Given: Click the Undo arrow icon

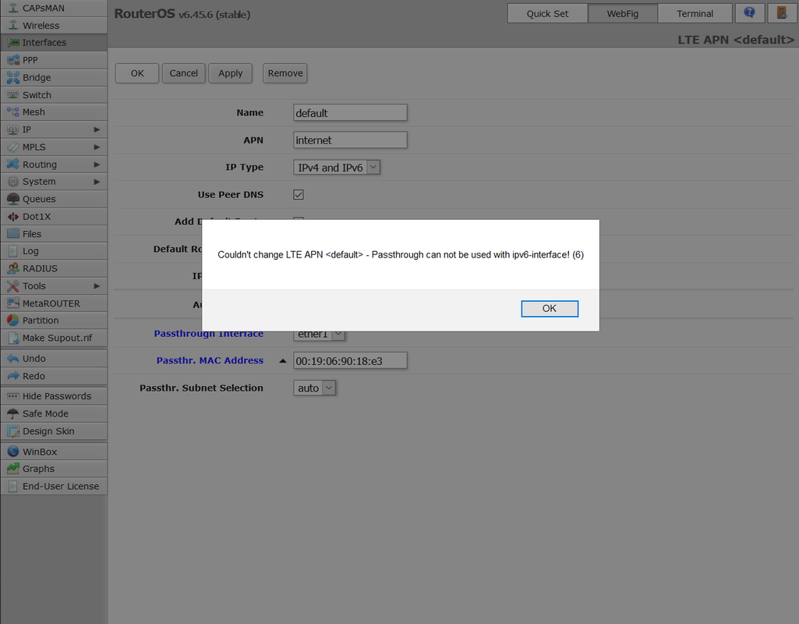Looking at the screenshot, I should point(13,358).
